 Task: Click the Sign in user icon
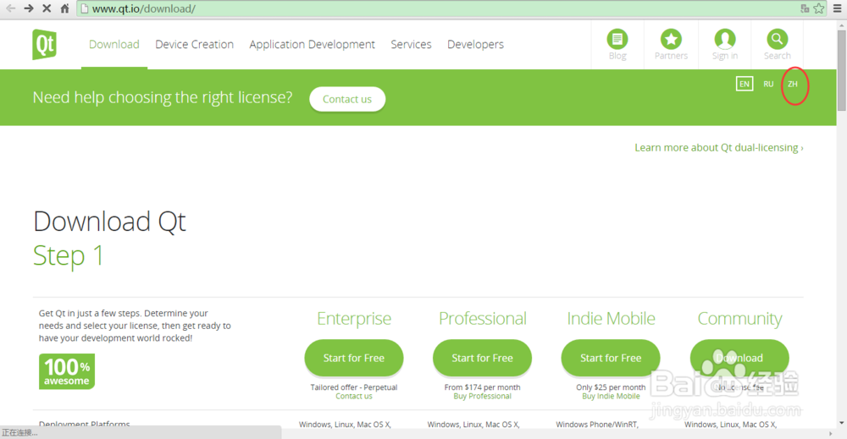[x=725, y=39]
